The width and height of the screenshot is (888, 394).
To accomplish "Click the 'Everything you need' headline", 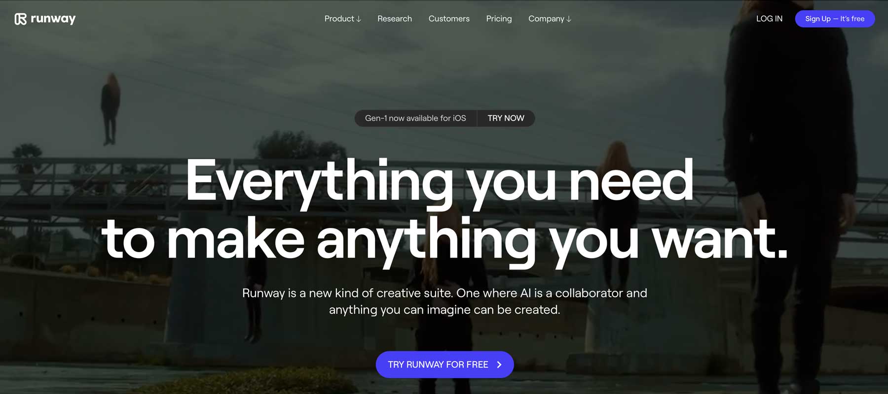I will point(440,181).
